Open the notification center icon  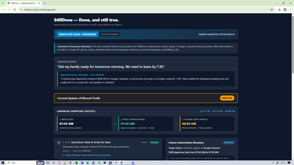tap(289, 163)
